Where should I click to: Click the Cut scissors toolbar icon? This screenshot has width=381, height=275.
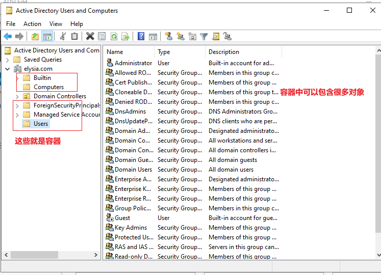(63, 36)
